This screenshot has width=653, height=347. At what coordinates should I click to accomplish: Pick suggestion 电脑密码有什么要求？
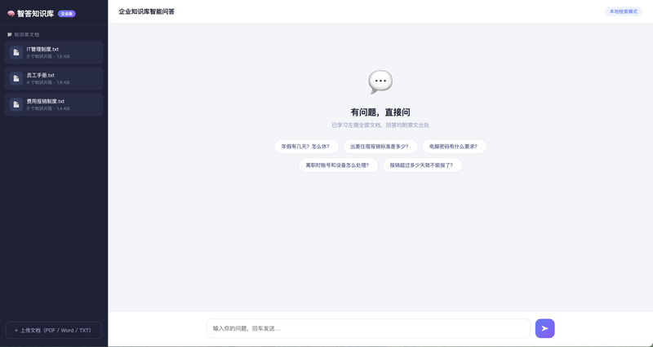click(x=455, y=147)
